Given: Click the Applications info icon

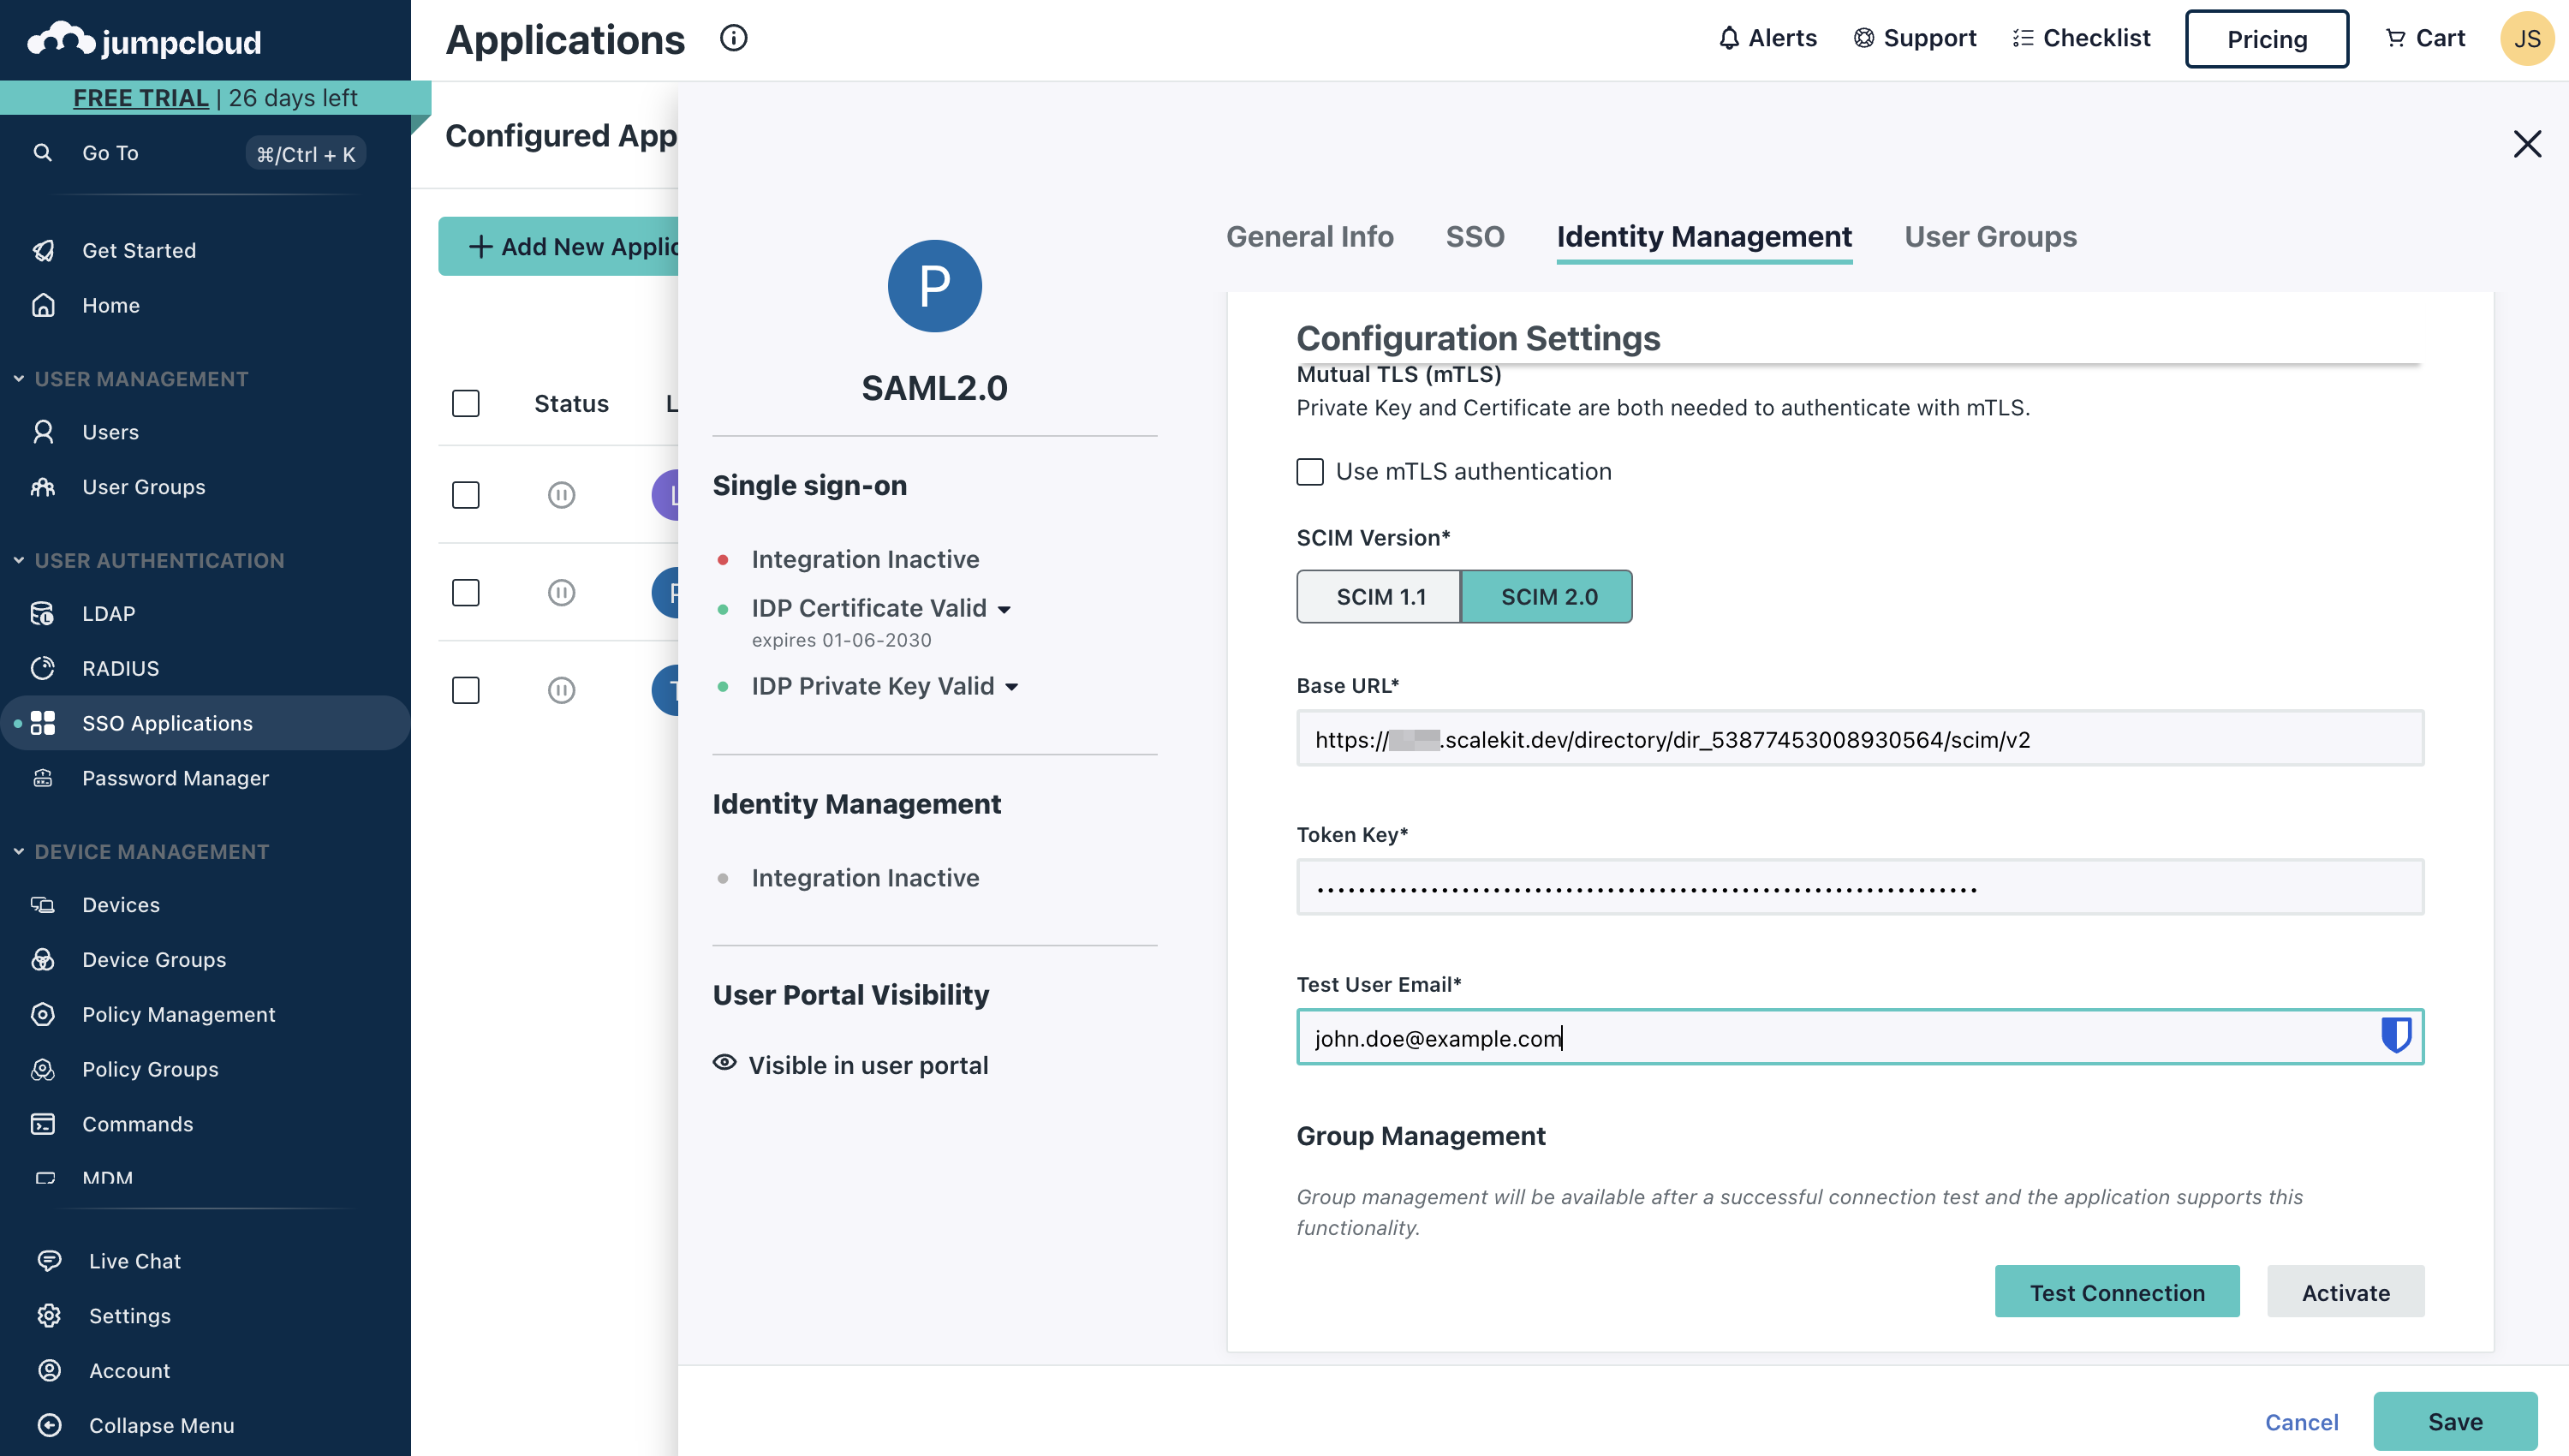Looking at the screenshot, I should click(x=735, y=38).
